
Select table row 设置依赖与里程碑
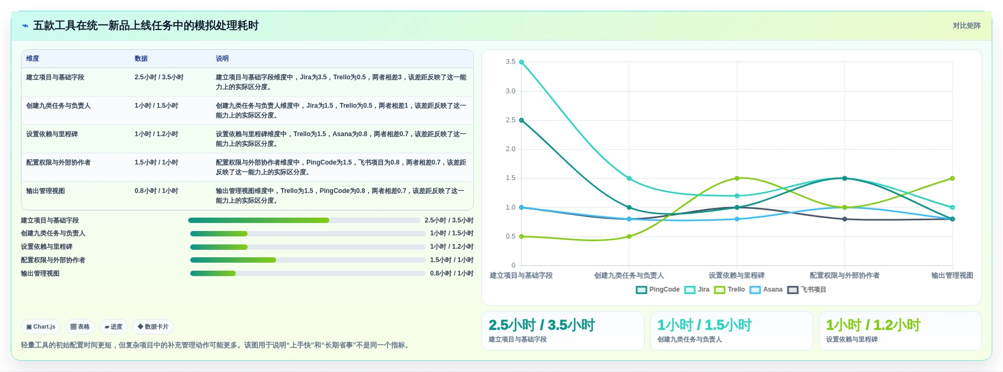point(247,139)
